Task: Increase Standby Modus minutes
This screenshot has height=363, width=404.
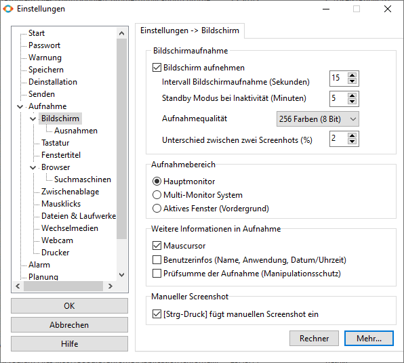Action: tap(352, 95)
